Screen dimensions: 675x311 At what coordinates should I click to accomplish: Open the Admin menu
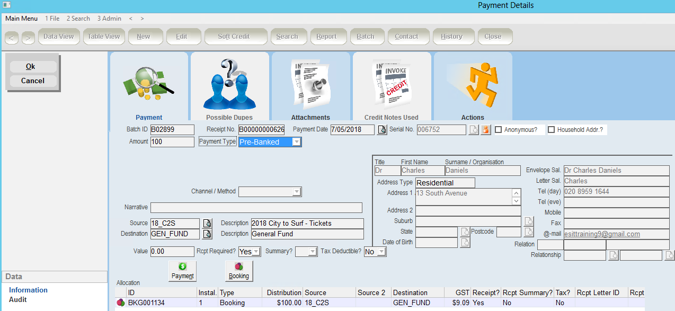109,19
